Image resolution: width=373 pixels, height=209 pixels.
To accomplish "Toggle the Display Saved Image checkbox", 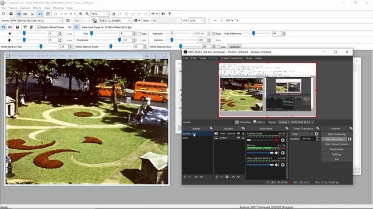I will coord(39,27).
